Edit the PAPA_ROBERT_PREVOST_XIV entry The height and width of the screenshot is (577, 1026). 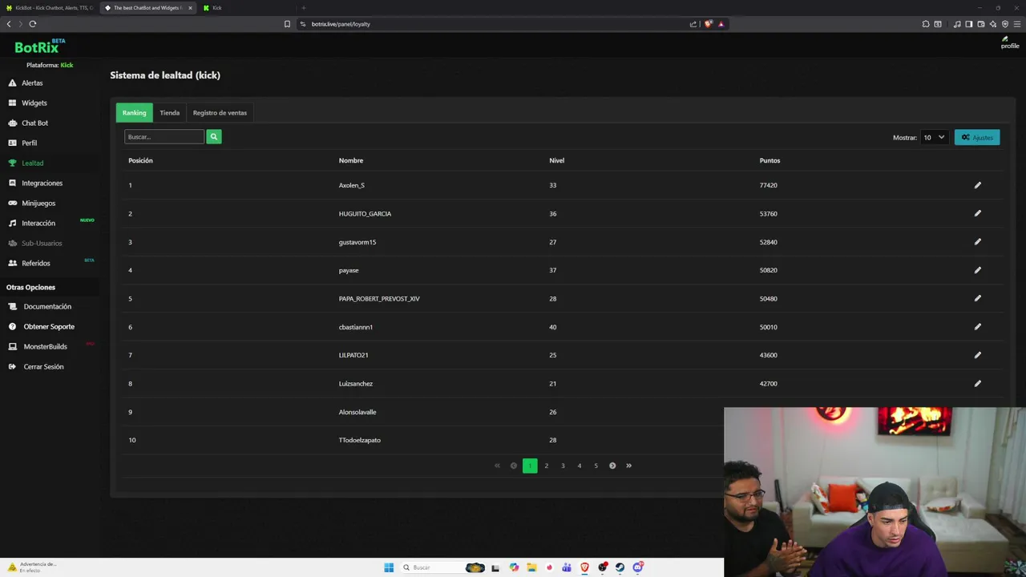point(977,298)
